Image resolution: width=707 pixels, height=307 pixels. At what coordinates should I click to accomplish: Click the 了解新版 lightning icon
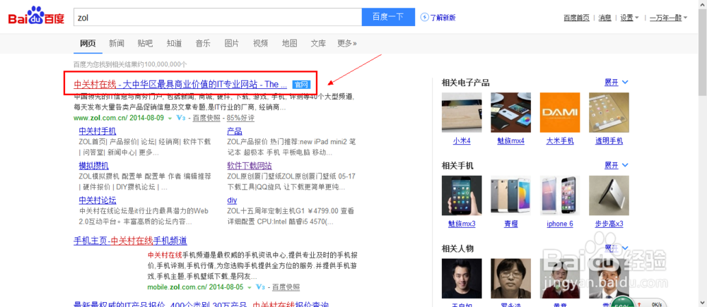coord(424,17)
